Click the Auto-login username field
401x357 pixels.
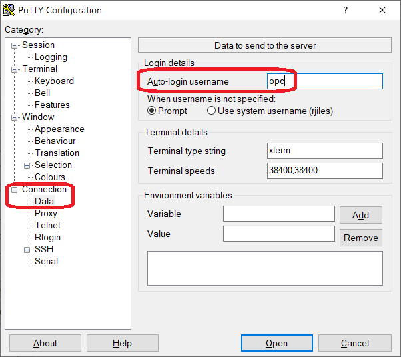tap(325, 81)
